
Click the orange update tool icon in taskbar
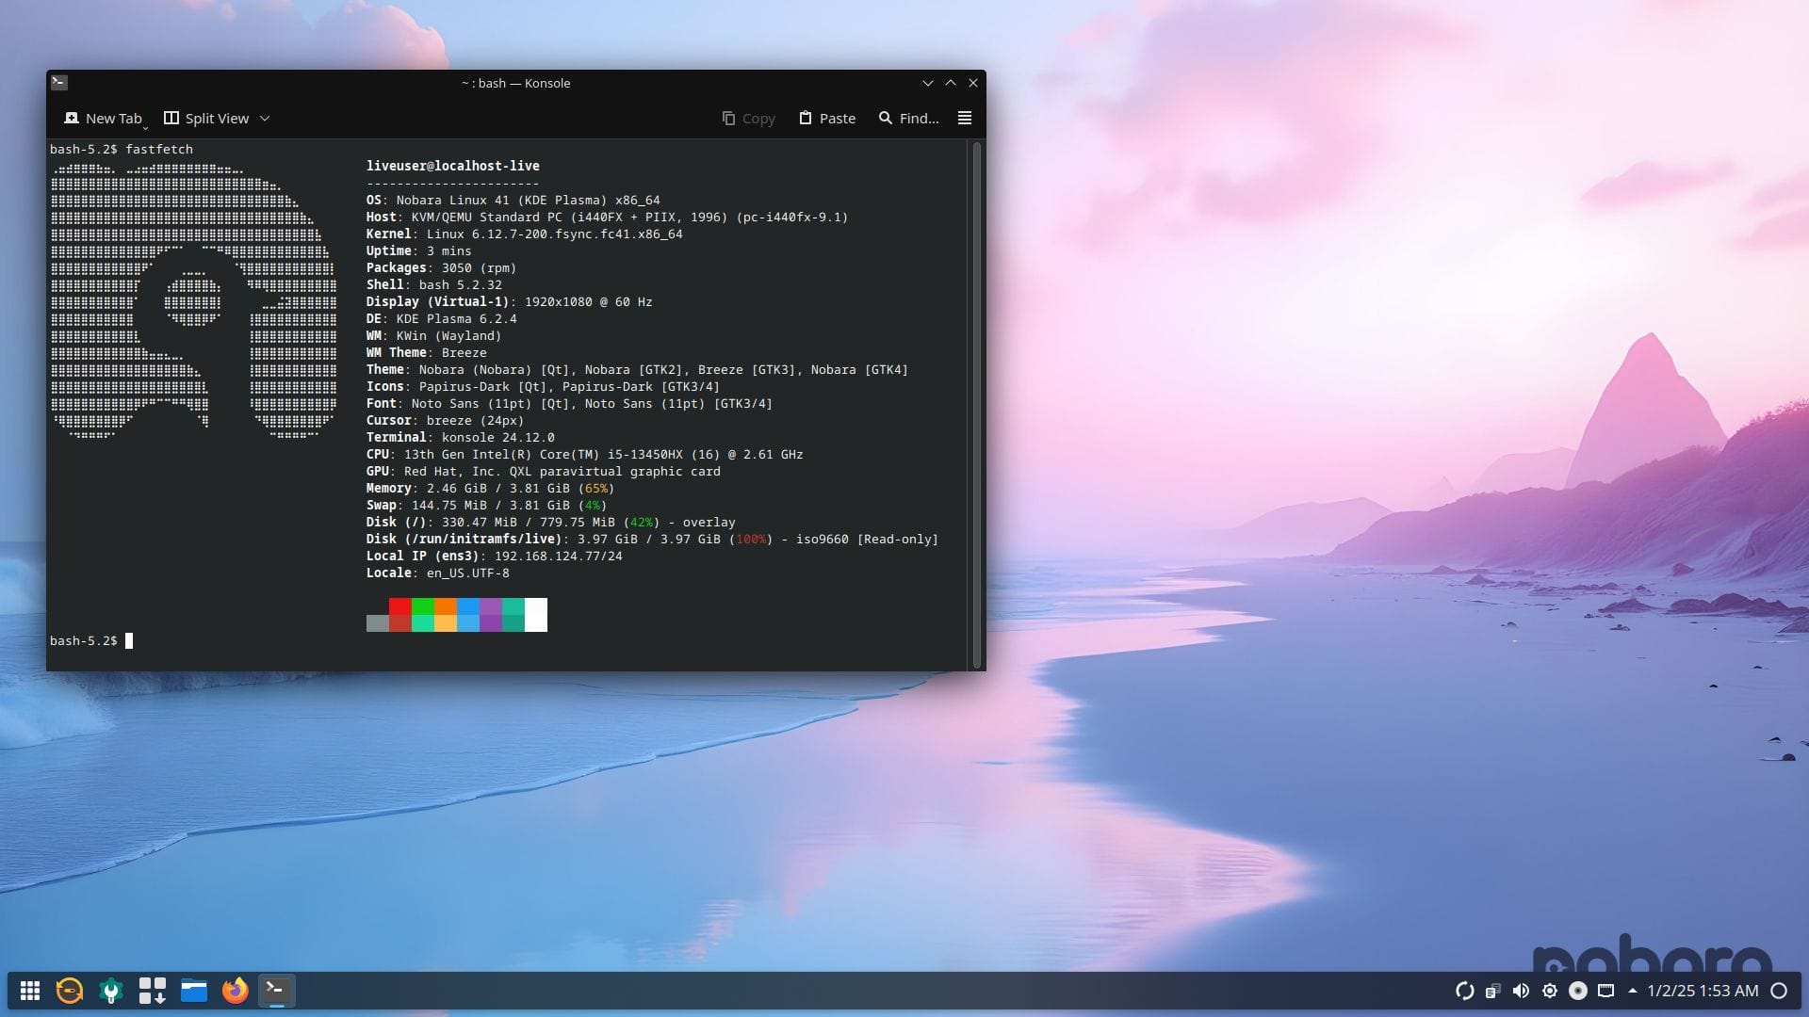pyautogui.click(x=69, y=991)
